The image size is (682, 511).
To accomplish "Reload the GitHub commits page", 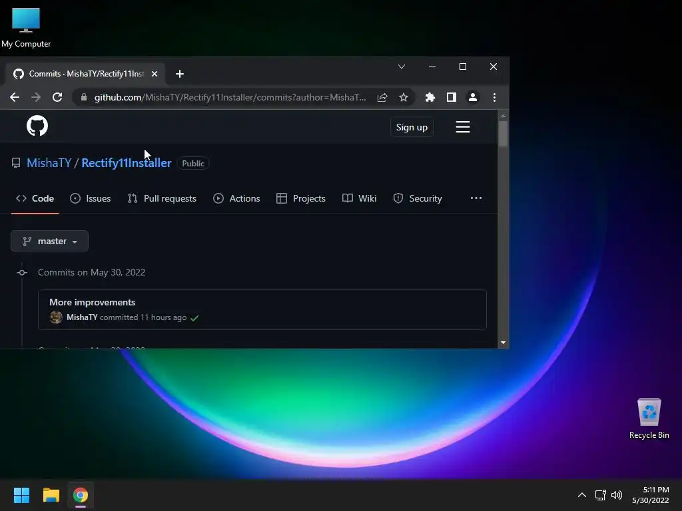I will point(57,97).
